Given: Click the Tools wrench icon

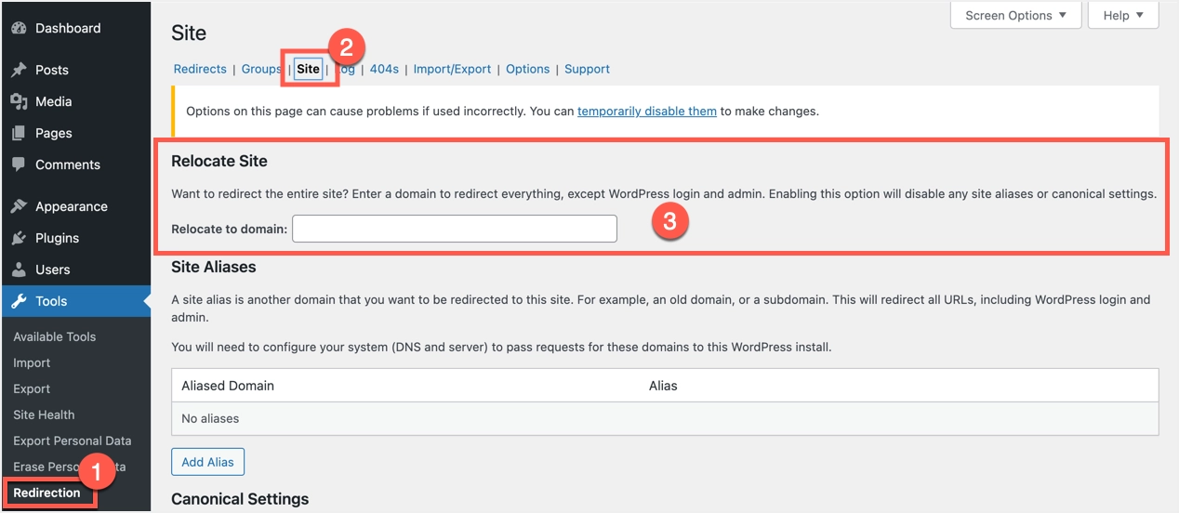Looking at the screenshot, I should [19, 301].
